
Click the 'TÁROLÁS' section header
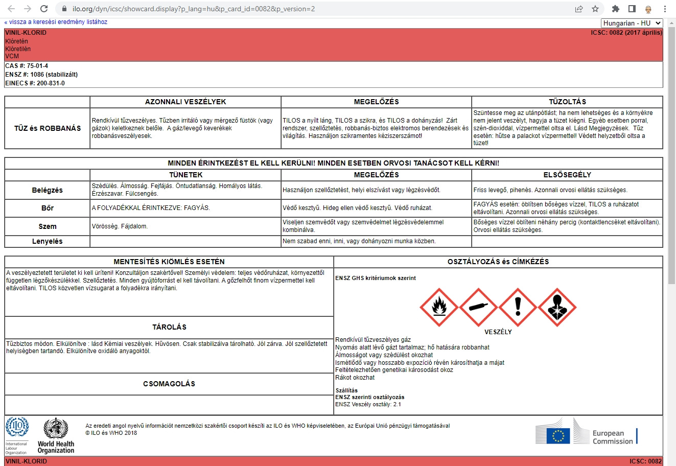click(x=169, y=327)
